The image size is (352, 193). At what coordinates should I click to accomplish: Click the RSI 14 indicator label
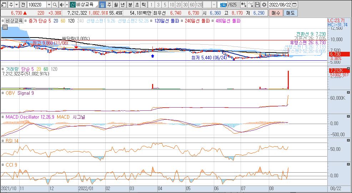[x=12, y=141]
